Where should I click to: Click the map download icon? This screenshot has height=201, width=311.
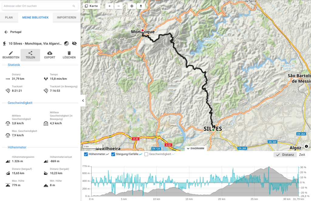click(x=141, y=6)
